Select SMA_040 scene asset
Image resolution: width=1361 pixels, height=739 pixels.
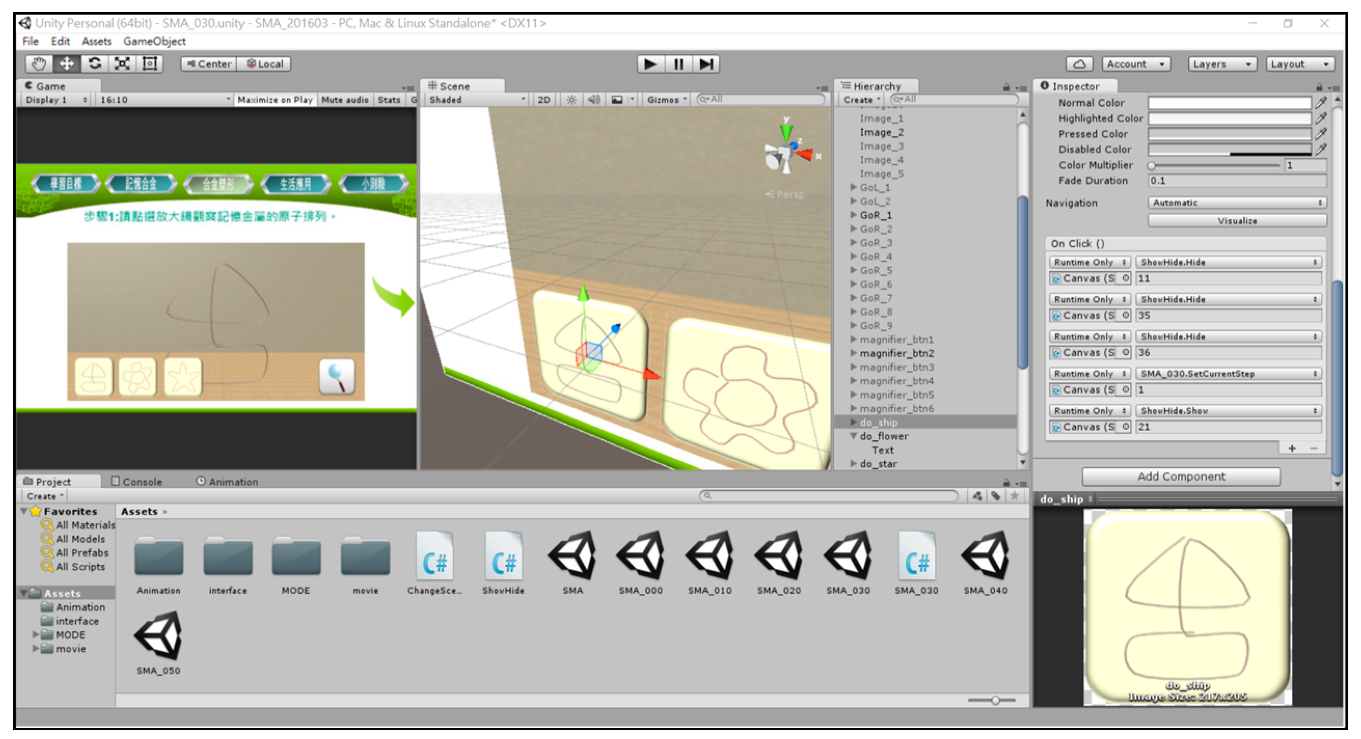tap(985, 563)
